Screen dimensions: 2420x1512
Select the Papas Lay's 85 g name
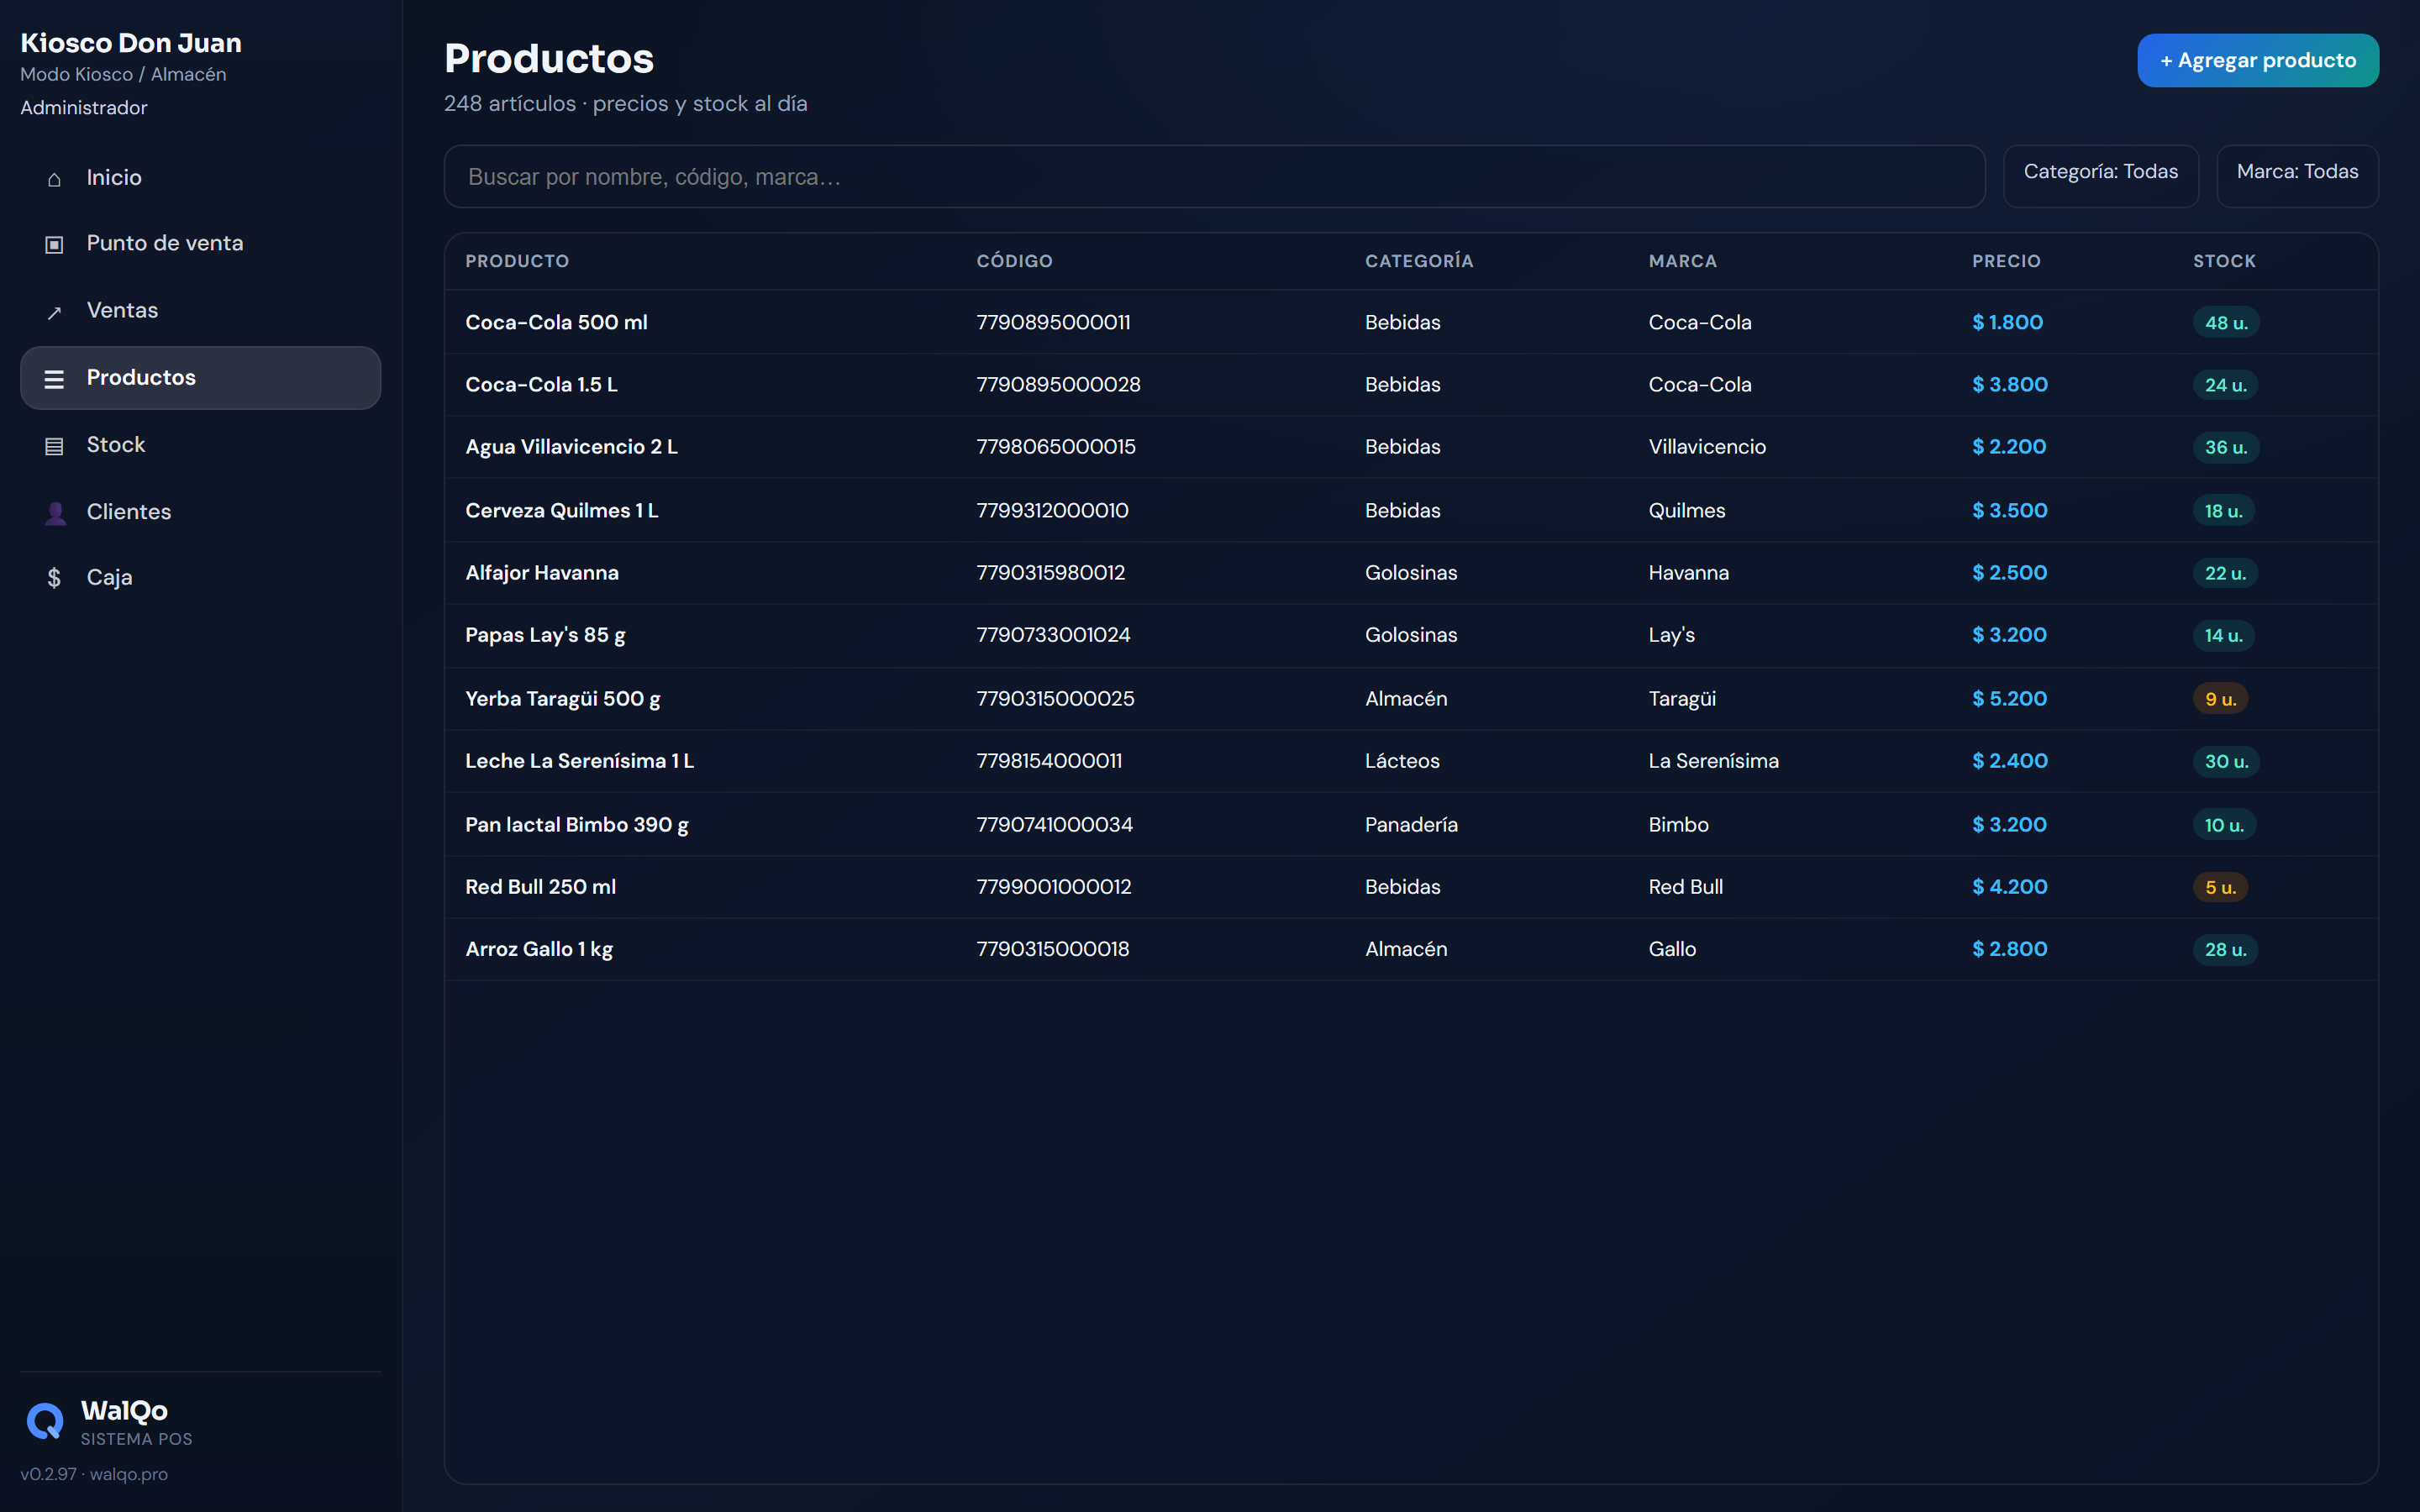pyautogui.click(x=545, y=635)
